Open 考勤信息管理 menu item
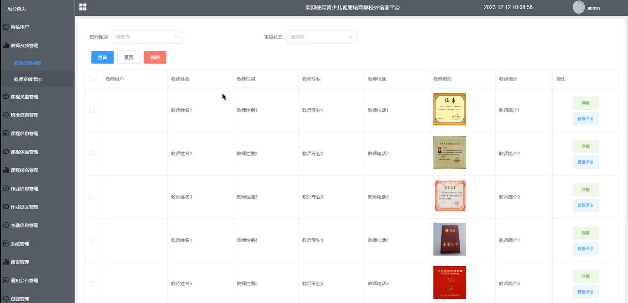This screenshot has height=303, width=628. tap(37, 225)
